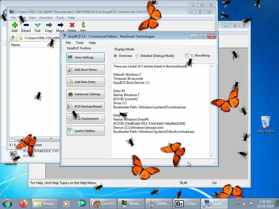Switch to EasyBCD taskbar button
The height and width of the screenshot is (209, 279).
click(x=214, y=204)
